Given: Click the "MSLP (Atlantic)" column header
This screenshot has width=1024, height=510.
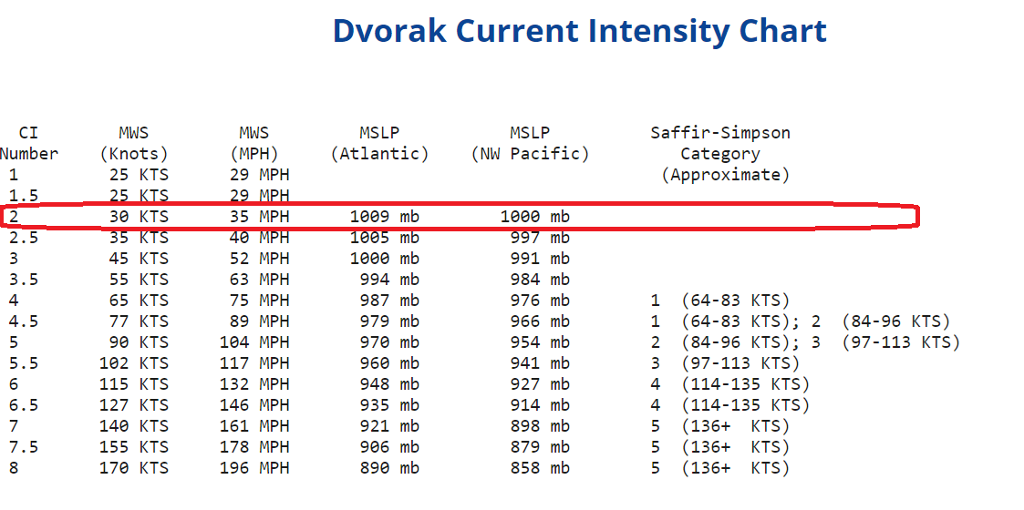Looking at the screenshot, I should pyautogui.click(x=379, y=144).
